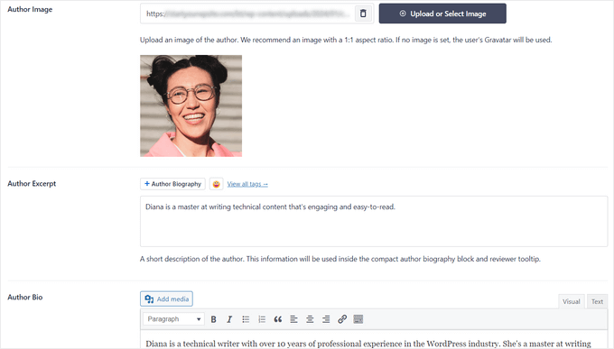Align text right
The height and width of the screenshot is (349, 614).
(x=326, y=319)
